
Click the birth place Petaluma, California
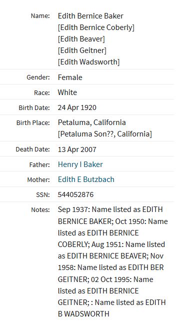92,122
